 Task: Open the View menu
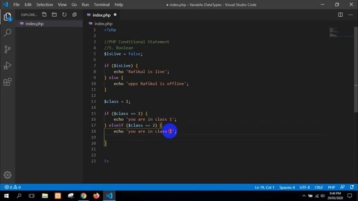tap(62, 4)
